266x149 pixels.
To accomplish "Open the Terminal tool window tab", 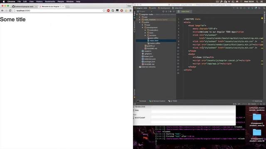I will [141, 101].
